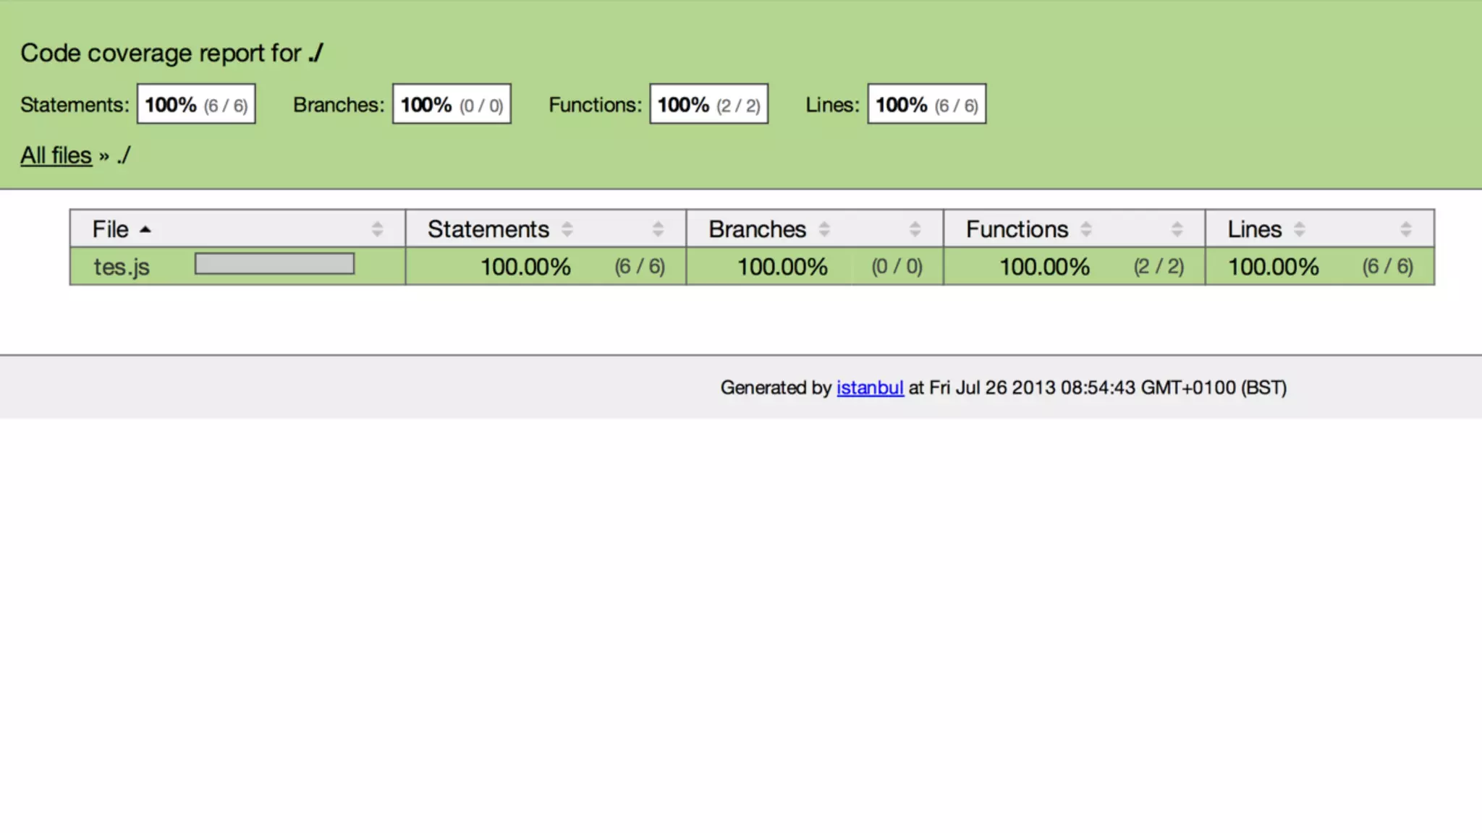
Task: Open the All files breadcrumb link
Action: (56, 155)
